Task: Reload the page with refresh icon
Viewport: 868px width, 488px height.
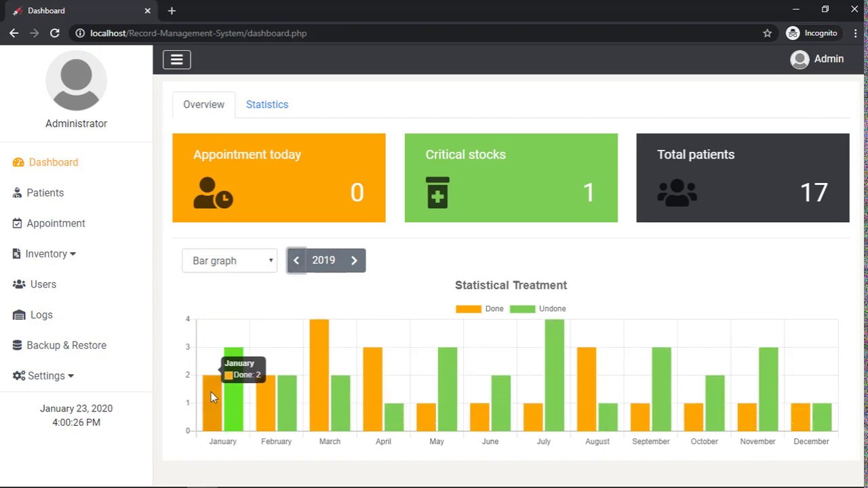Action: pos(55,33)
